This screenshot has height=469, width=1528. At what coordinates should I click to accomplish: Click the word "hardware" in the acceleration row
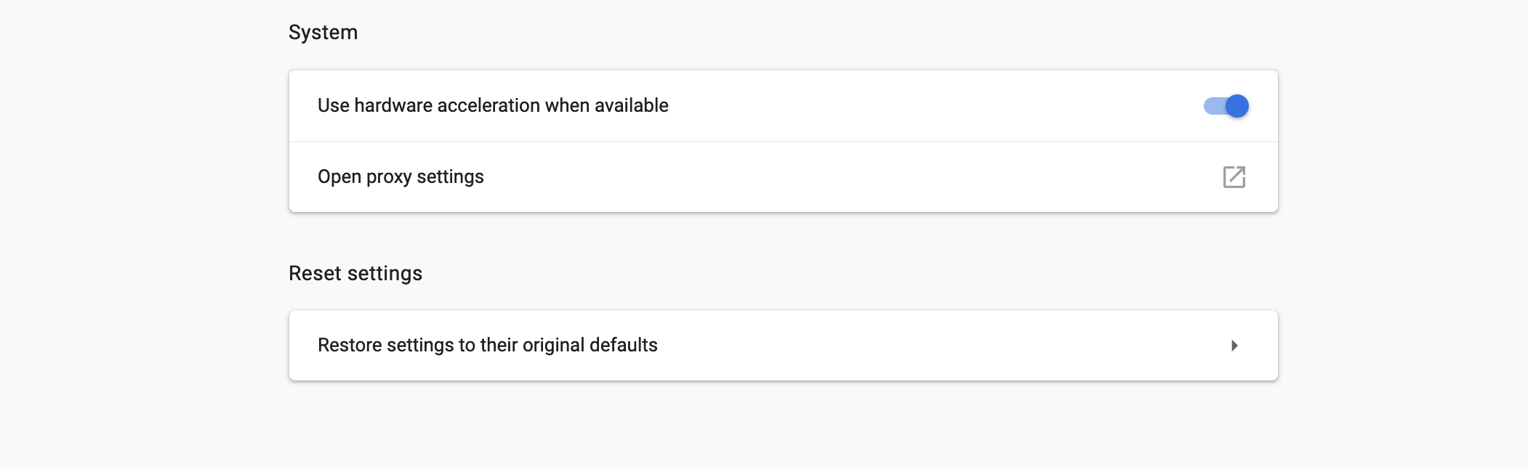[x=393, y=106]
